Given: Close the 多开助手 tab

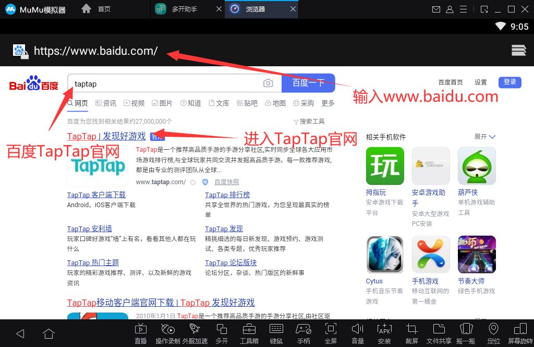Looking at the screenshot, I should pos(220,9).
